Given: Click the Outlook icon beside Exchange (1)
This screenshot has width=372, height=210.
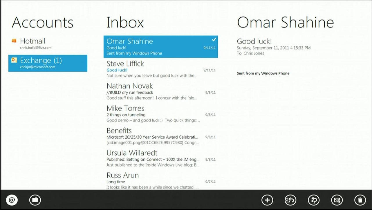Looking at the screenshot, I should tap(14, 60).
